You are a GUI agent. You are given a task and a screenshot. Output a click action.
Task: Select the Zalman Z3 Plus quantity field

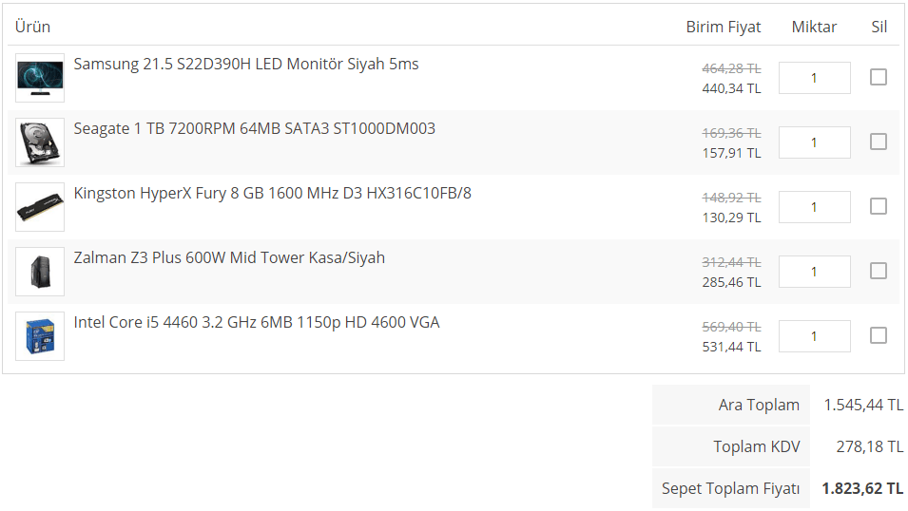click(814, 272)
